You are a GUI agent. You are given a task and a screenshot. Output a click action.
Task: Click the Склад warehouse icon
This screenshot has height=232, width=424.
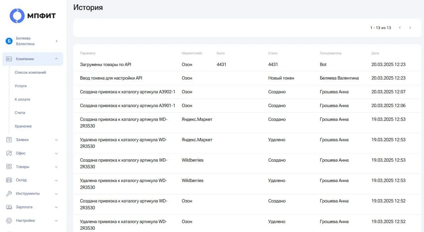coord(9,180)
